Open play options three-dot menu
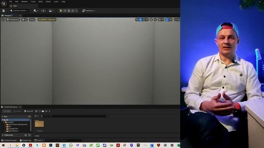 pos(77,11)
